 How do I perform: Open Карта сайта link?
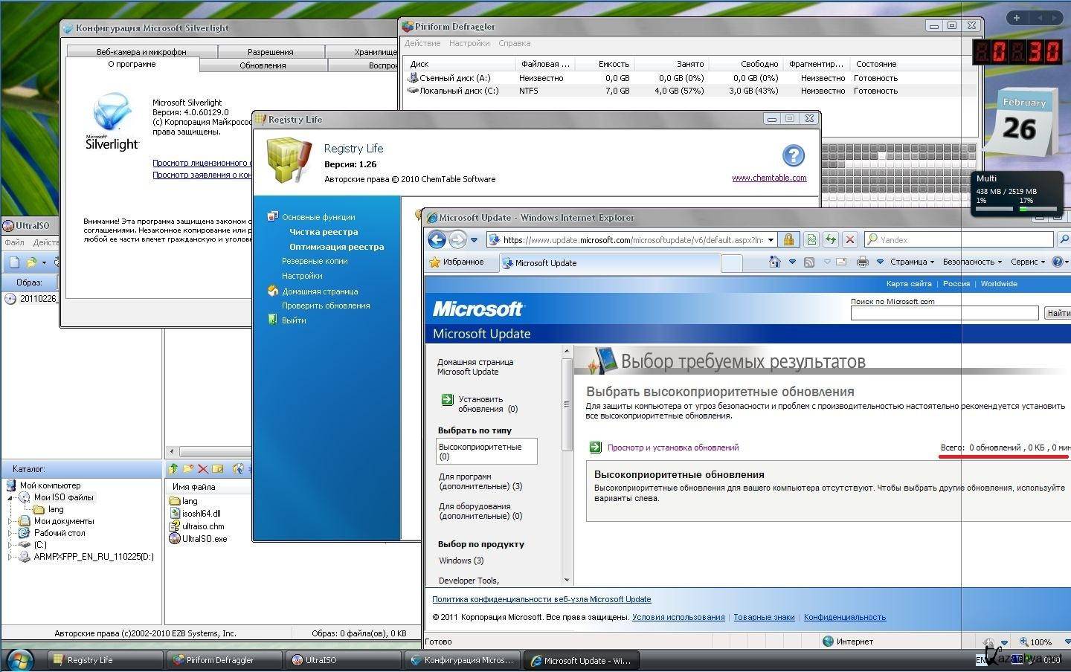(x=909, y=283)
